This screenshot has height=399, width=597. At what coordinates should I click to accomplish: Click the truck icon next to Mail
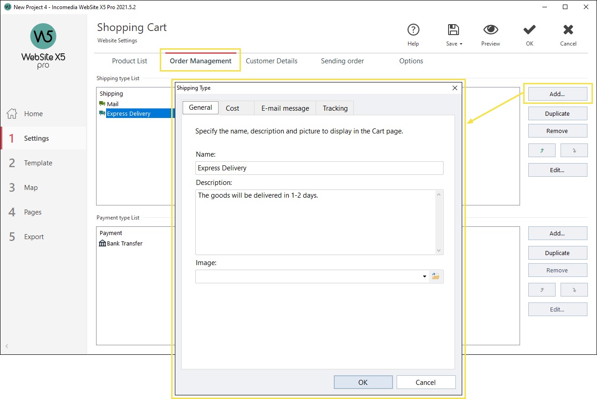pos(102,103)
